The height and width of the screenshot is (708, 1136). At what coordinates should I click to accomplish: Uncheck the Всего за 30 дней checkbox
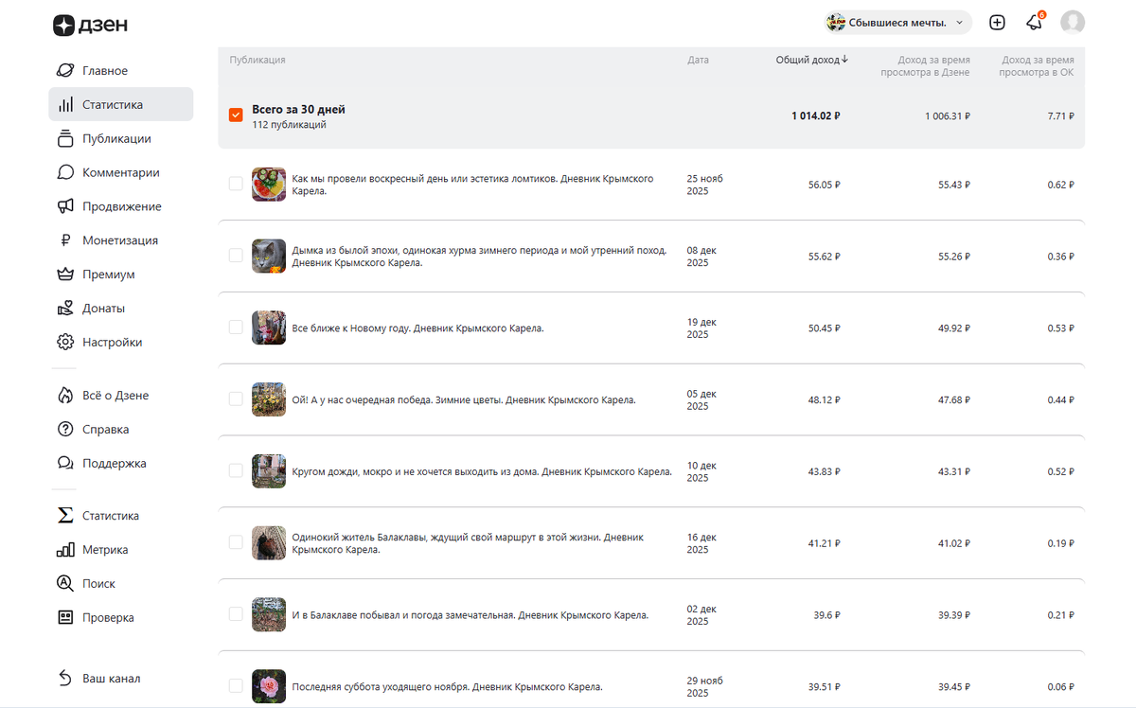(236, 115)
